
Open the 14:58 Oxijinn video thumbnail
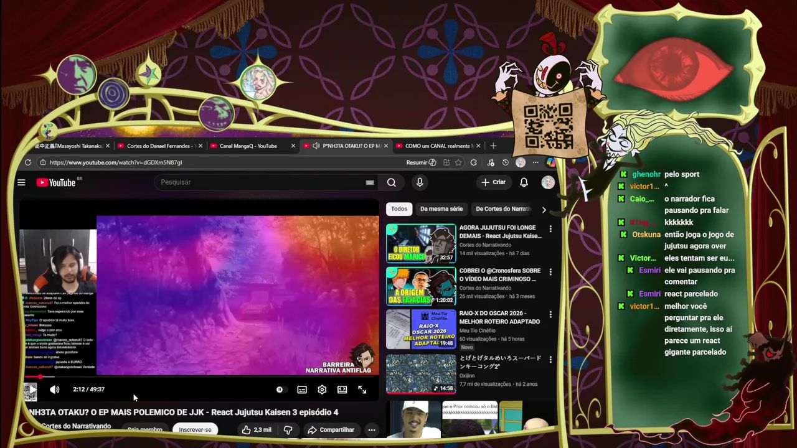tap(421, 374)
